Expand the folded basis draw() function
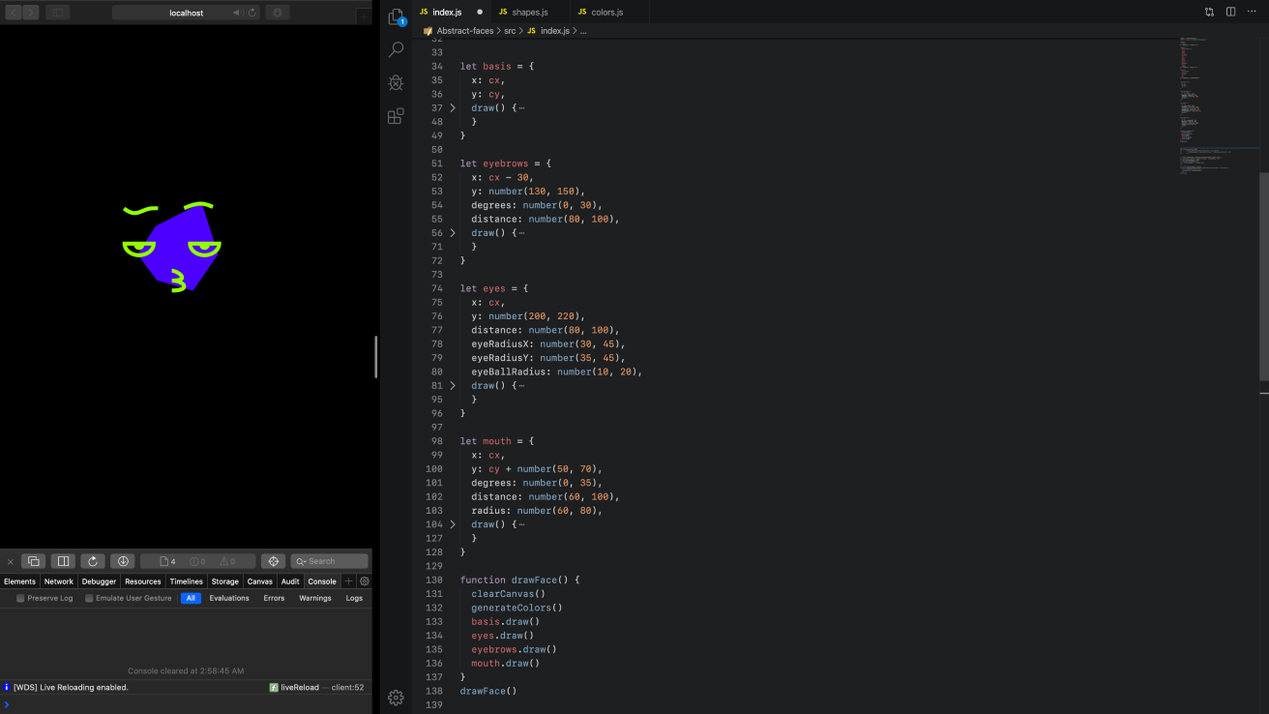Viewport: 1269px width, 714px height. (x=452, y=107)
